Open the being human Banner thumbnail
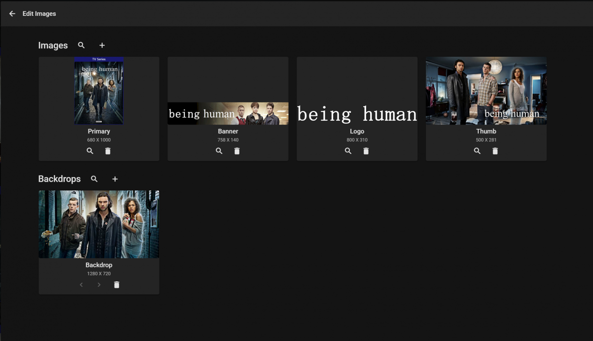Image resolution: width=593 pixels, height=341 pixels. pos(228,114)
